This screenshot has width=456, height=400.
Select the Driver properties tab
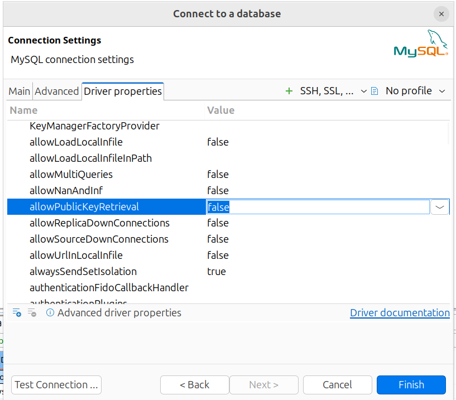point(123,91)
